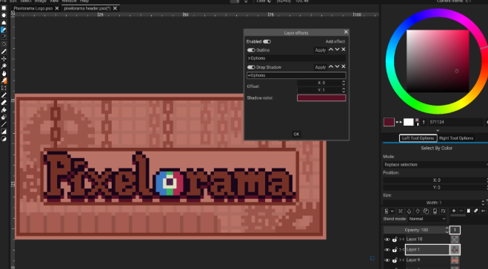Toggle the Enabled switch for layer effects
Image resolution: width=488 pixels, height=269 pixels.
tap(267, 41)
